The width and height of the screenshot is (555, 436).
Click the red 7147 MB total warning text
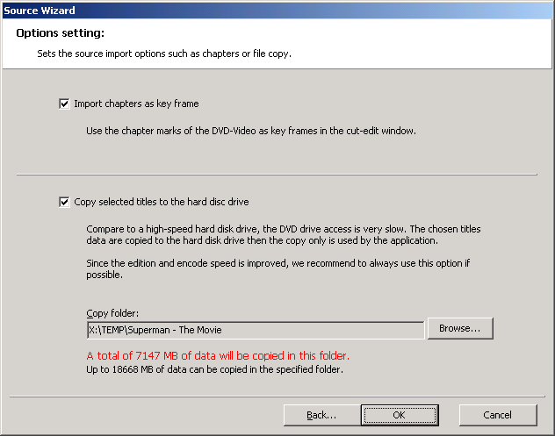click(218, 355)
